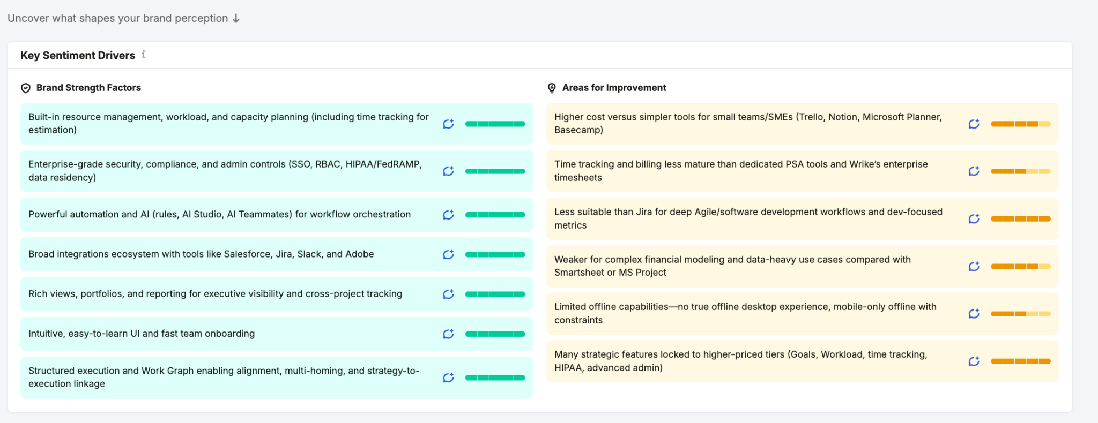Click the shield icon next to Brand Strength Factors
The width and height of the screenshot is (1098, 423).
click(25, 88)
